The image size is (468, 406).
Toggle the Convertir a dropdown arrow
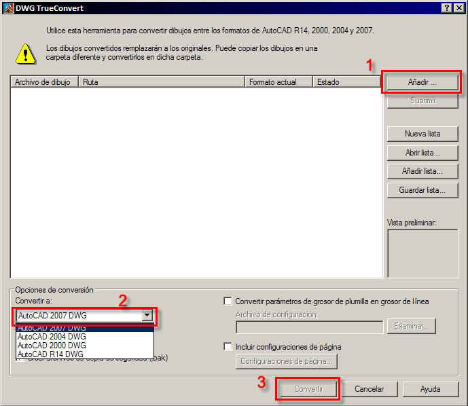coord(147,315)
